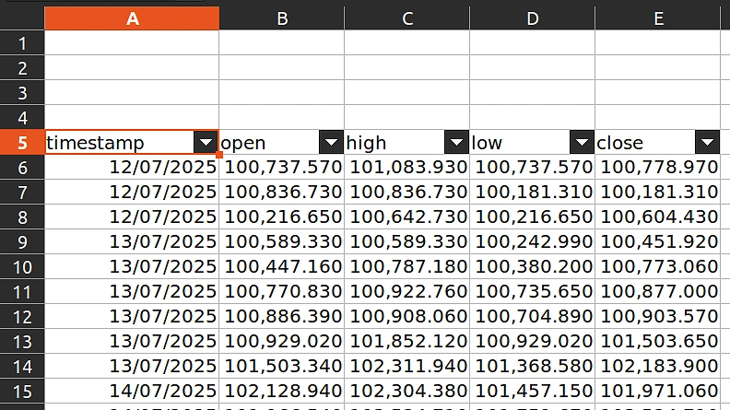Expand the high column filter dropdown
The image size is (730, 410).
pyautogui.click(x=456, y=143)
